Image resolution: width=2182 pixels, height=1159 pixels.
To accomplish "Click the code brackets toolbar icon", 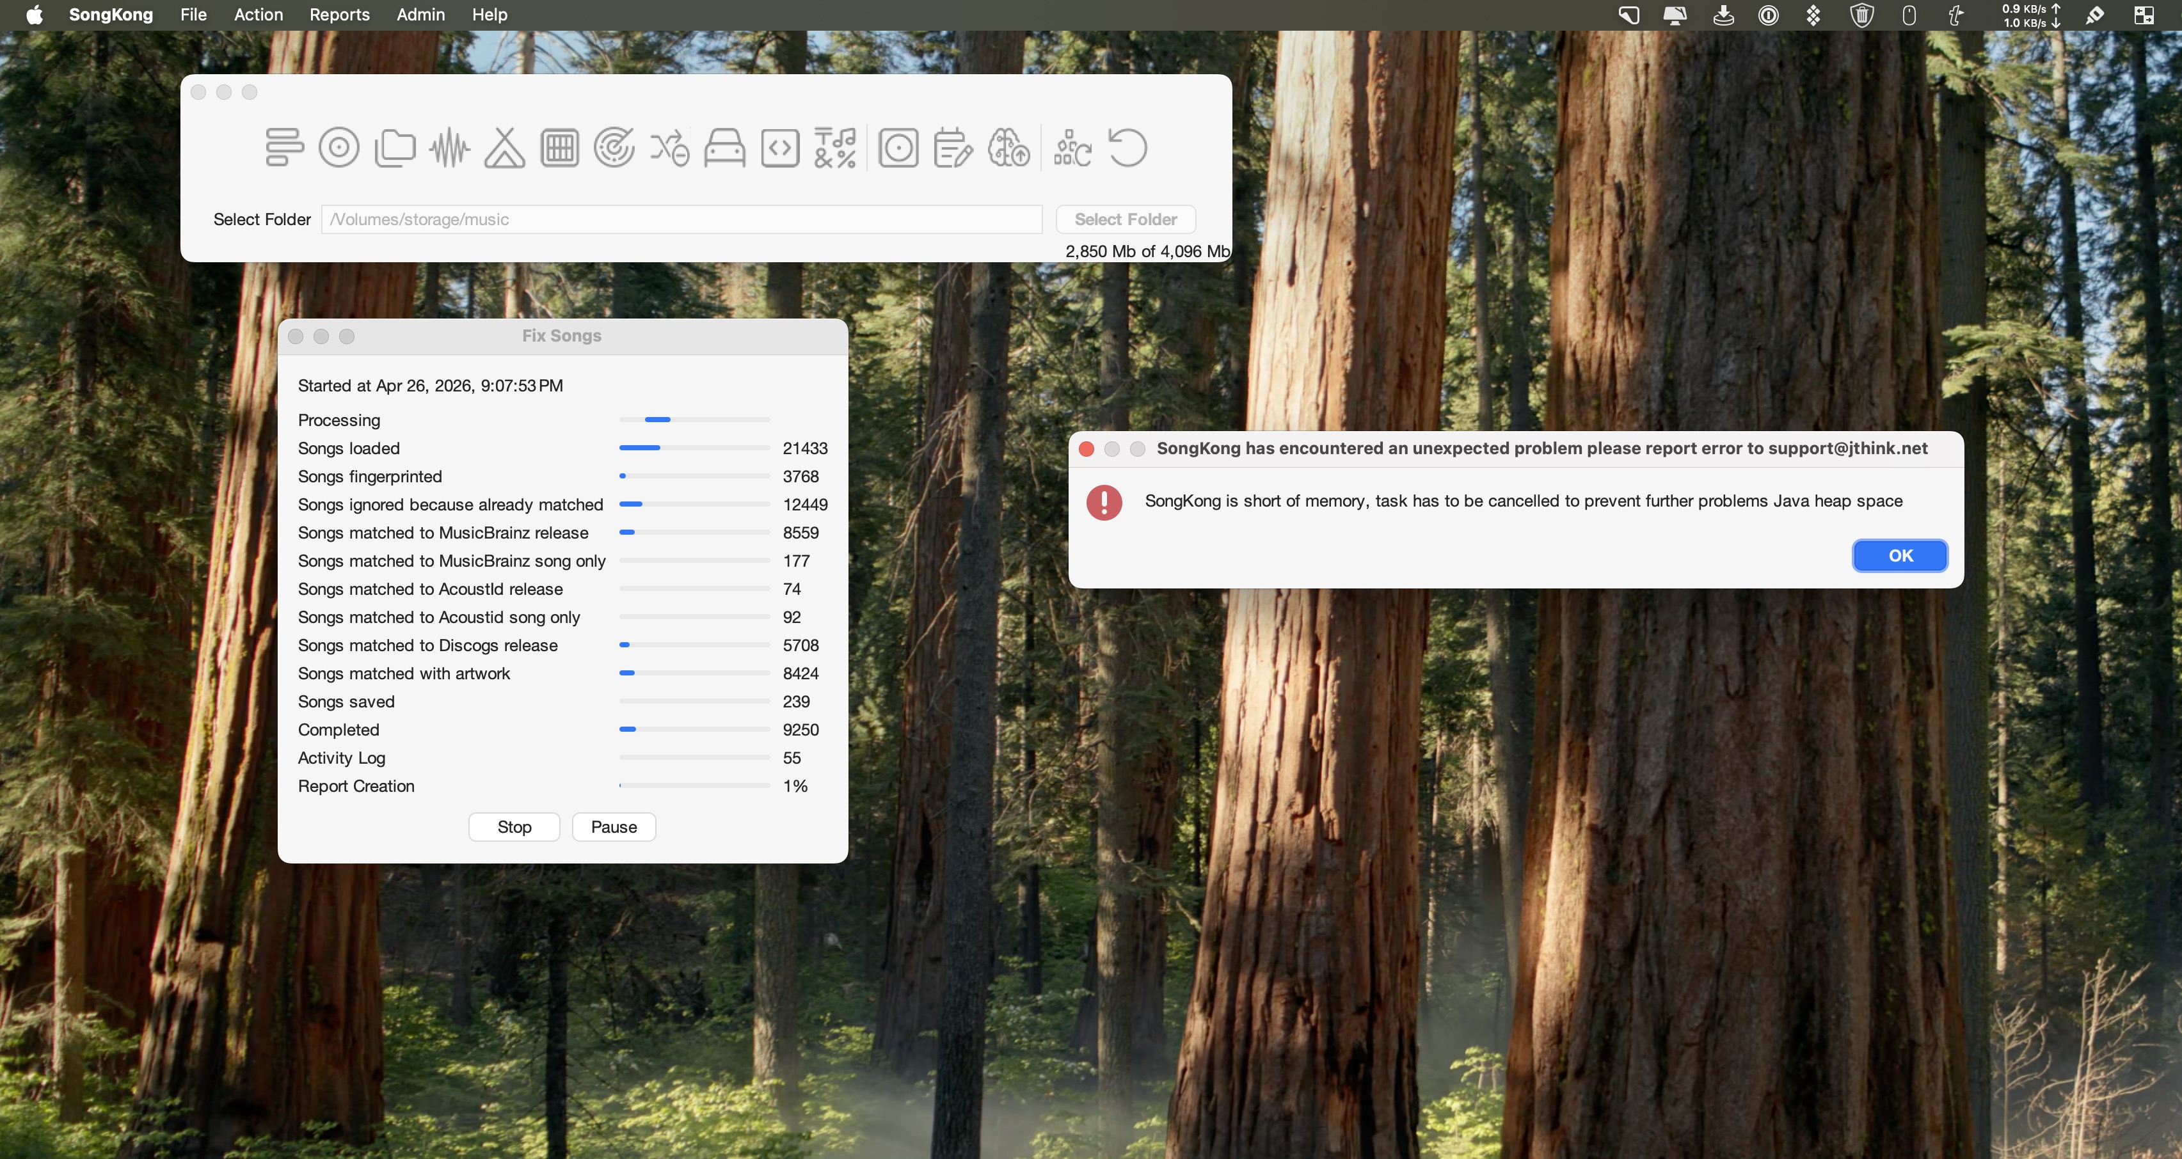I will pyautogui.click(x=780, y=148).
